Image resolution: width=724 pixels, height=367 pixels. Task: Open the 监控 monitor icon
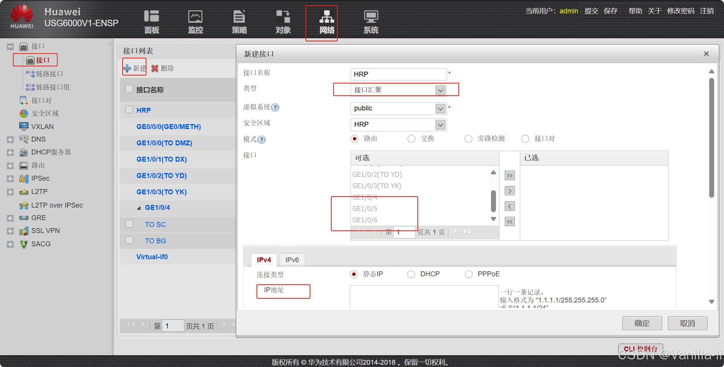[195, 22]
